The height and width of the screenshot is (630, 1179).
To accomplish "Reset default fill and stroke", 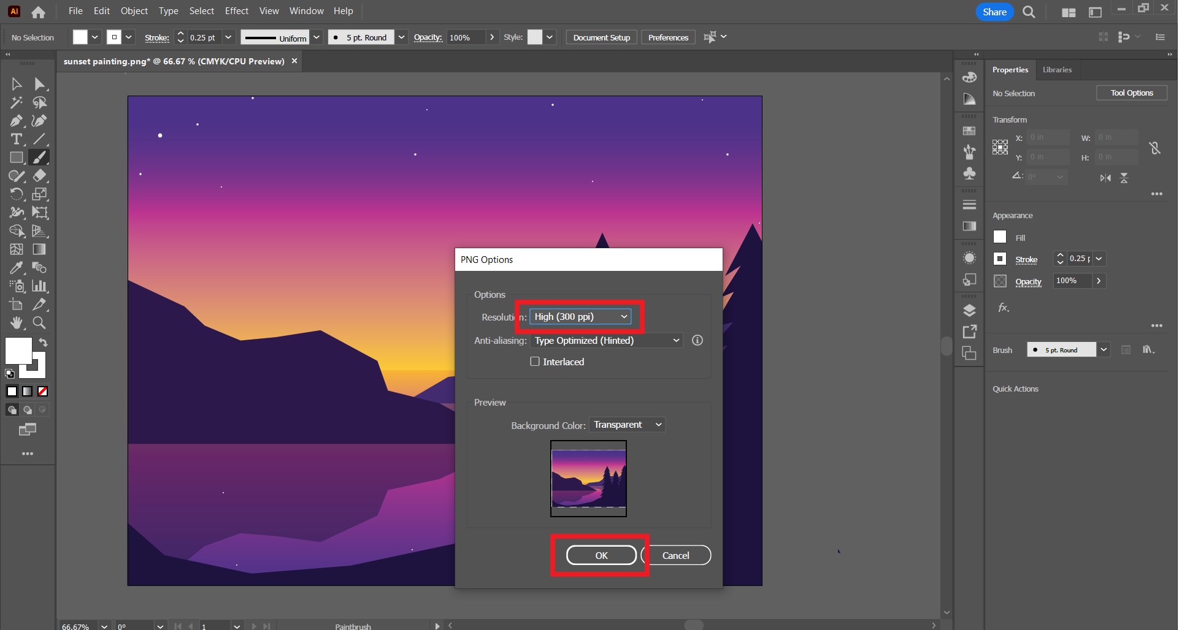I will coord(10,373).
